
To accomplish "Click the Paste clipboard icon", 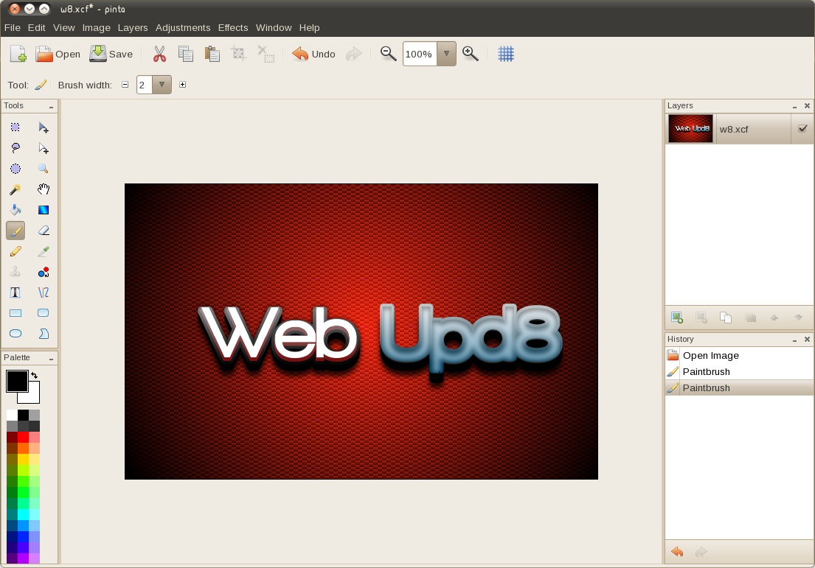I will point(212,54).
